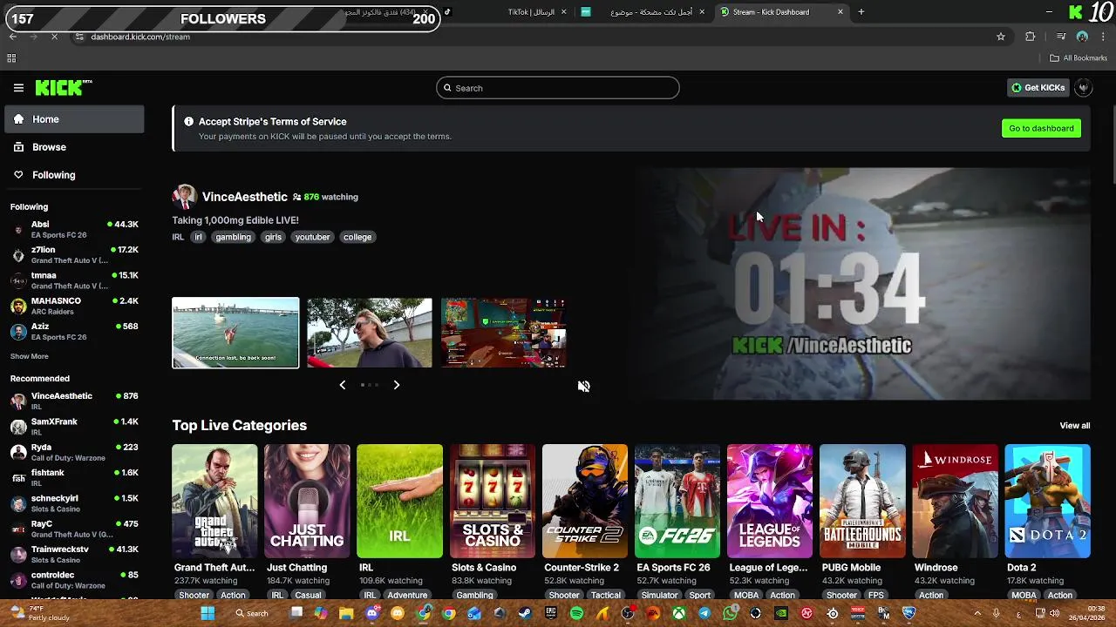Open League of Legends category card

coord(770,501)
